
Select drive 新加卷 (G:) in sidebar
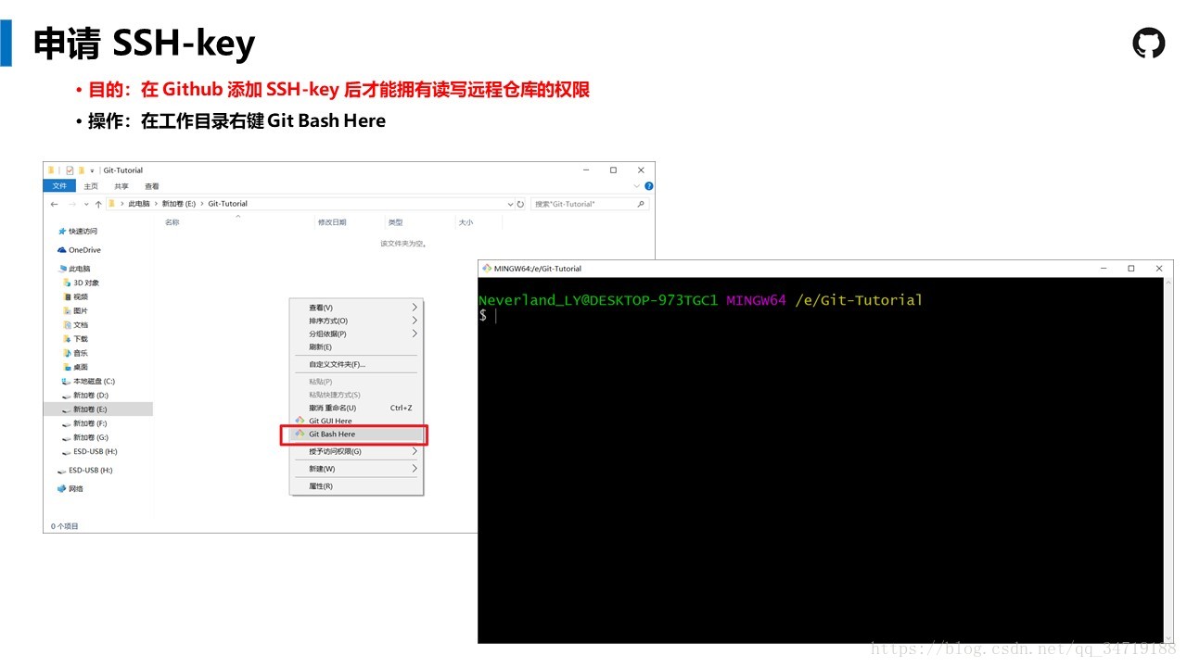[91, 437]
